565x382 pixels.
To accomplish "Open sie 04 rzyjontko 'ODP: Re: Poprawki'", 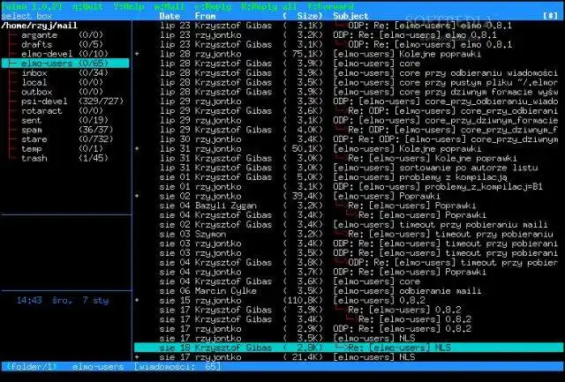I will point(349,272).
